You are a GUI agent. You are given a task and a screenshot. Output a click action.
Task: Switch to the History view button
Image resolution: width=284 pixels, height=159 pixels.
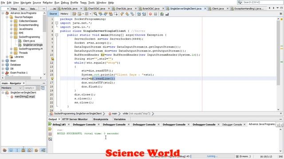(64, 14)
